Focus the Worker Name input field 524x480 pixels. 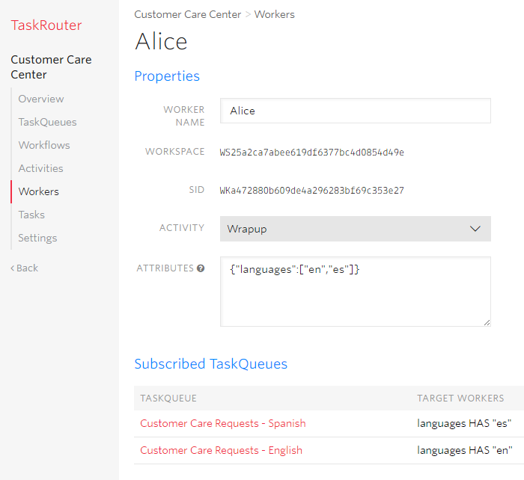(x=356, y=111)
